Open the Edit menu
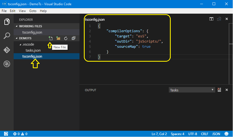This screenshot has width=233, height=137. [13, 11]
